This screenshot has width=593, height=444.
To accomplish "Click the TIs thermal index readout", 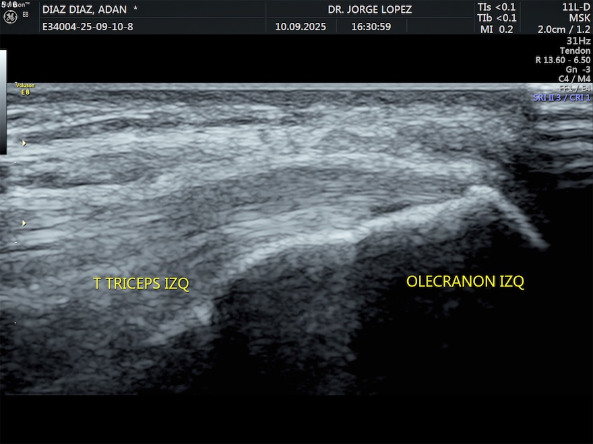I will tap(497, 7).
